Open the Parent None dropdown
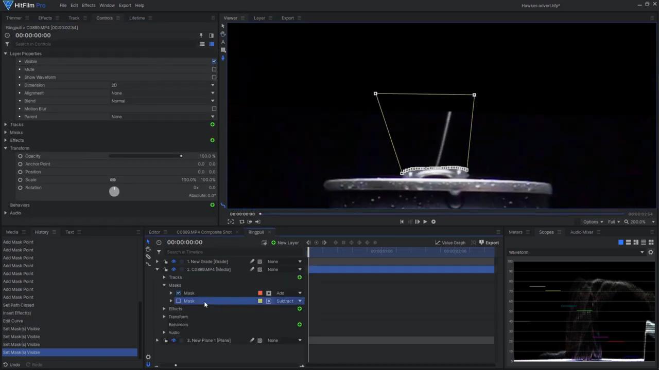 pos(163,117)
